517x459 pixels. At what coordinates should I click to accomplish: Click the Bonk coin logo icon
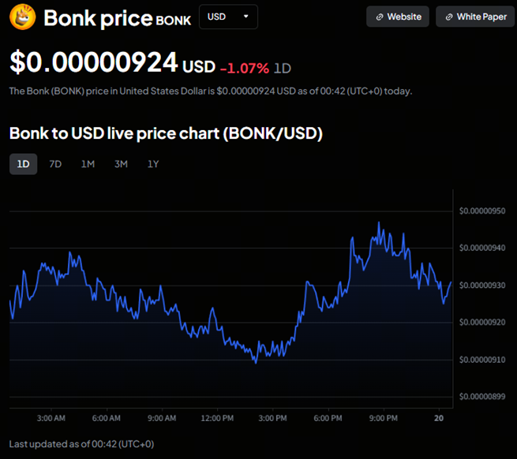click(22, 17)
